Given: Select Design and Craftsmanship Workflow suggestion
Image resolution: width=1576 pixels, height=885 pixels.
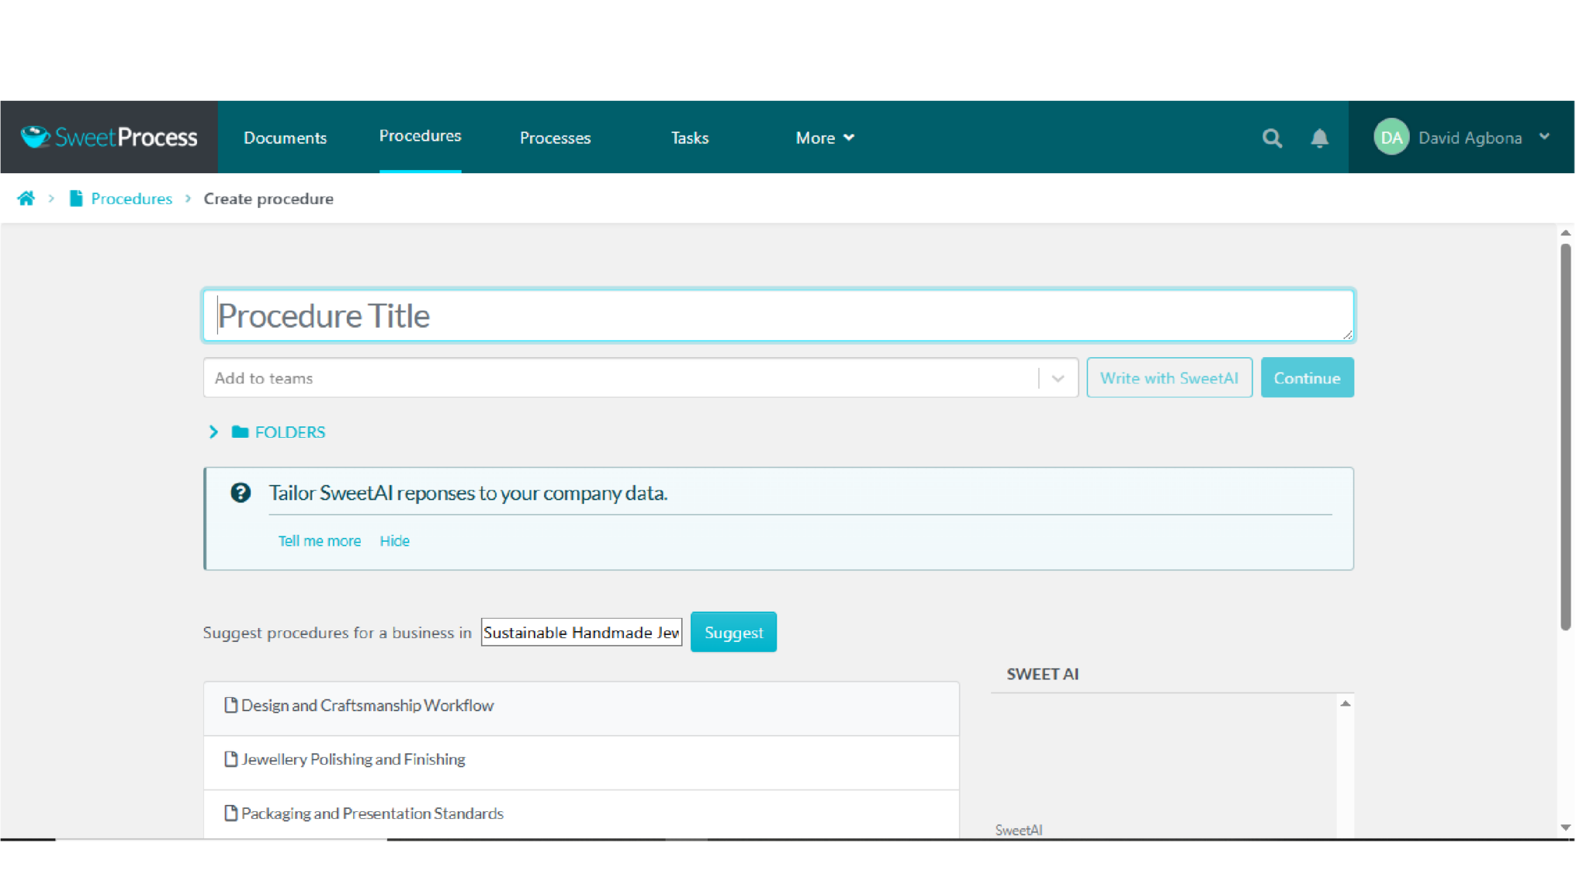Looking at the screenshot, I should 581,708.
